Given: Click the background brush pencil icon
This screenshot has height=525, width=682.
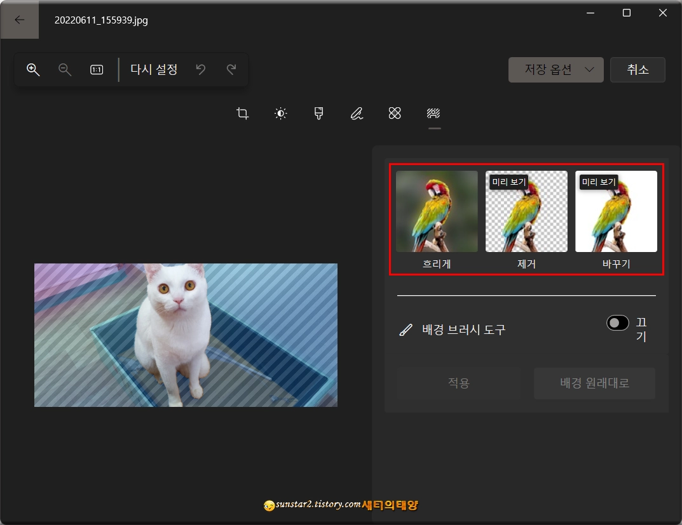Looking at the screenshot, I should coord(406,330).
